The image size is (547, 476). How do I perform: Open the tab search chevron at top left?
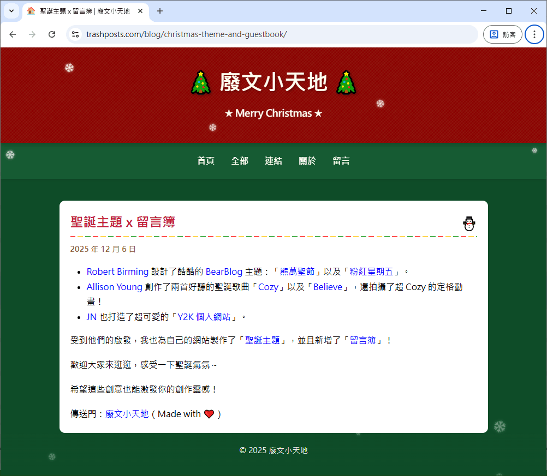coord(11,11)
